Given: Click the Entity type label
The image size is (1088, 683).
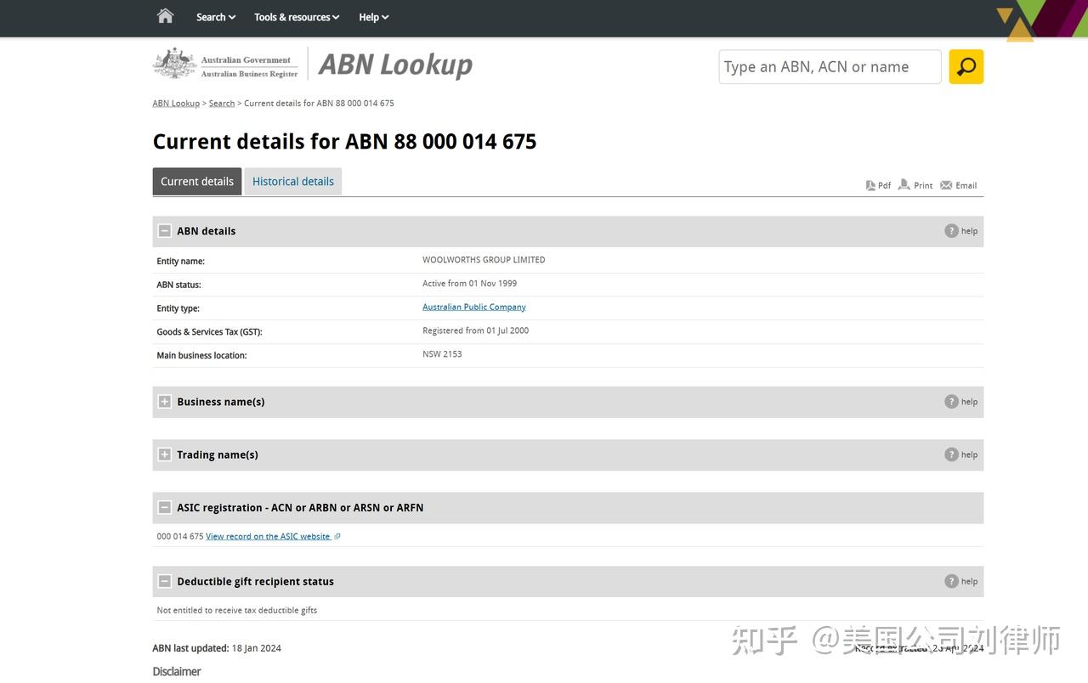Looking at the screenshot, I should [x=178, y=309].
